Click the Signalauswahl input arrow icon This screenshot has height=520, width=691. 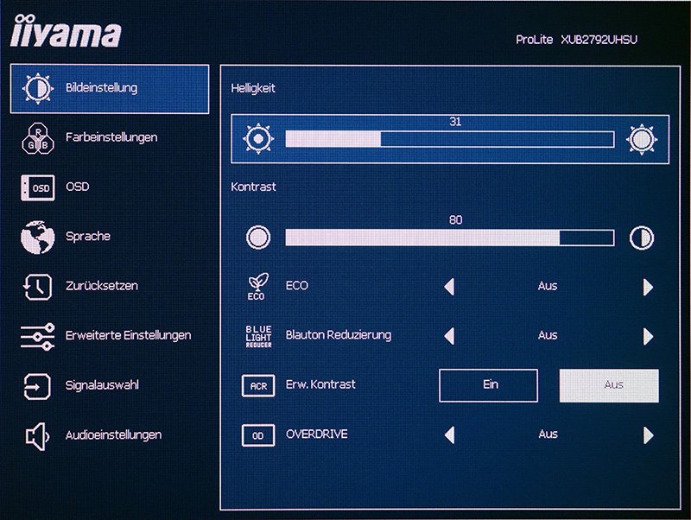(x=37, y=386)
